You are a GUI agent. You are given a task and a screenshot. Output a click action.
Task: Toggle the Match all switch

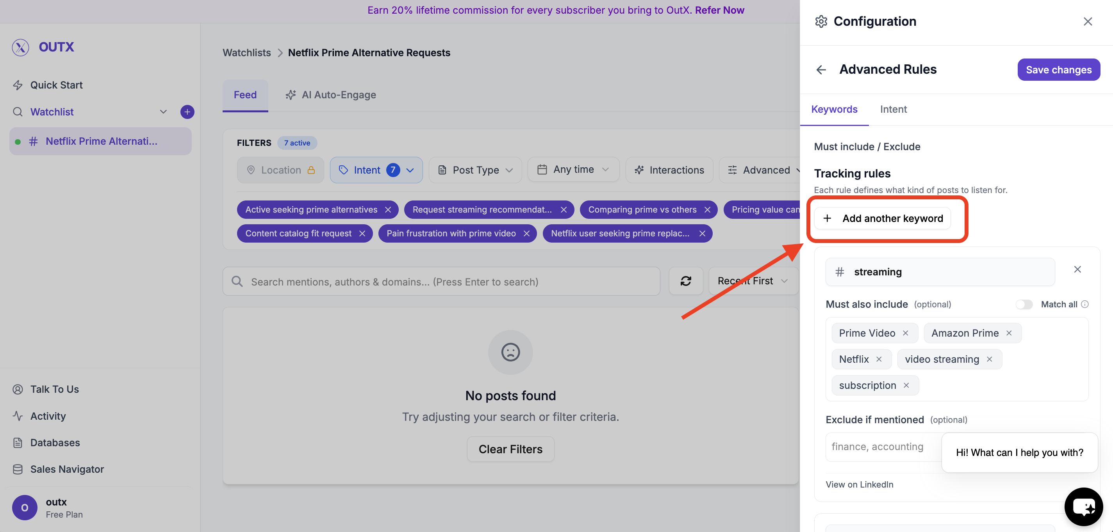pos(1024,305)
